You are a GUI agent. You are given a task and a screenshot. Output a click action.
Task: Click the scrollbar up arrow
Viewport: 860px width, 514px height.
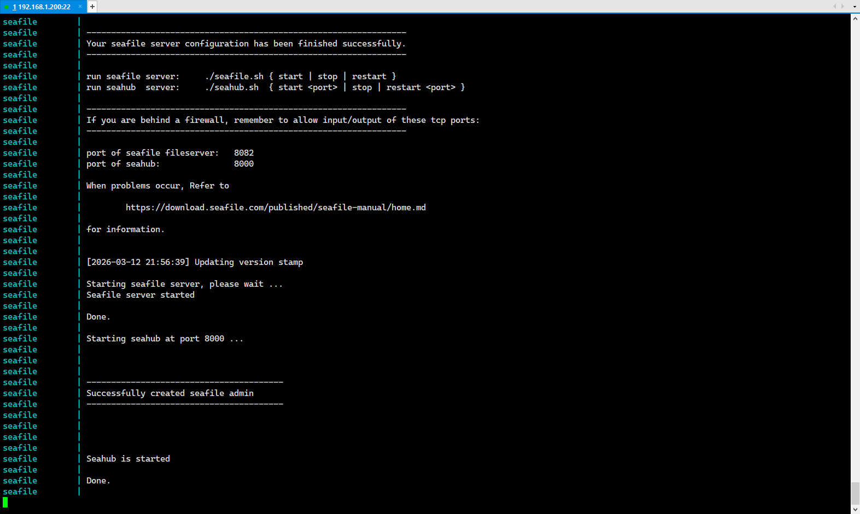[855, 19]
